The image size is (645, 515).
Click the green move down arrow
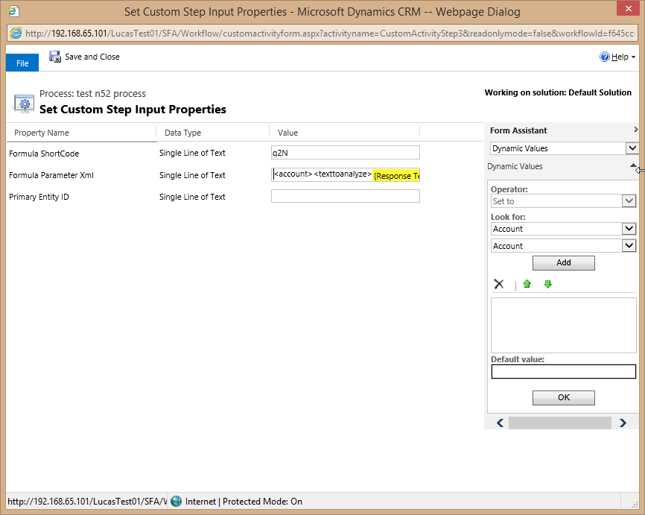coord(547,284)
